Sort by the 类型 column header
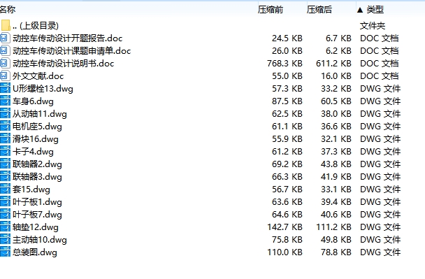Viewport: 425px width, 279px height. [375, 10]
